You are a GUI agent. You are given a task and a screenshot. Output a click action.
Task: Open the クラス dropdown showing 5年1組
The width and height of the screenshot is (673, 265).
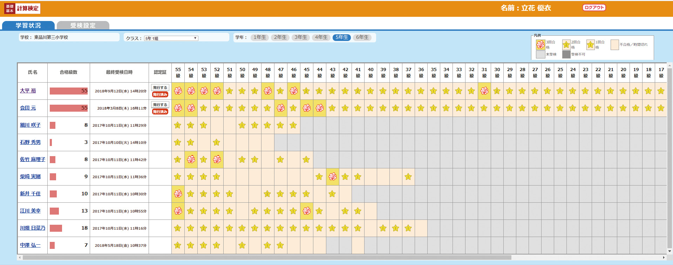coord(171,38)
